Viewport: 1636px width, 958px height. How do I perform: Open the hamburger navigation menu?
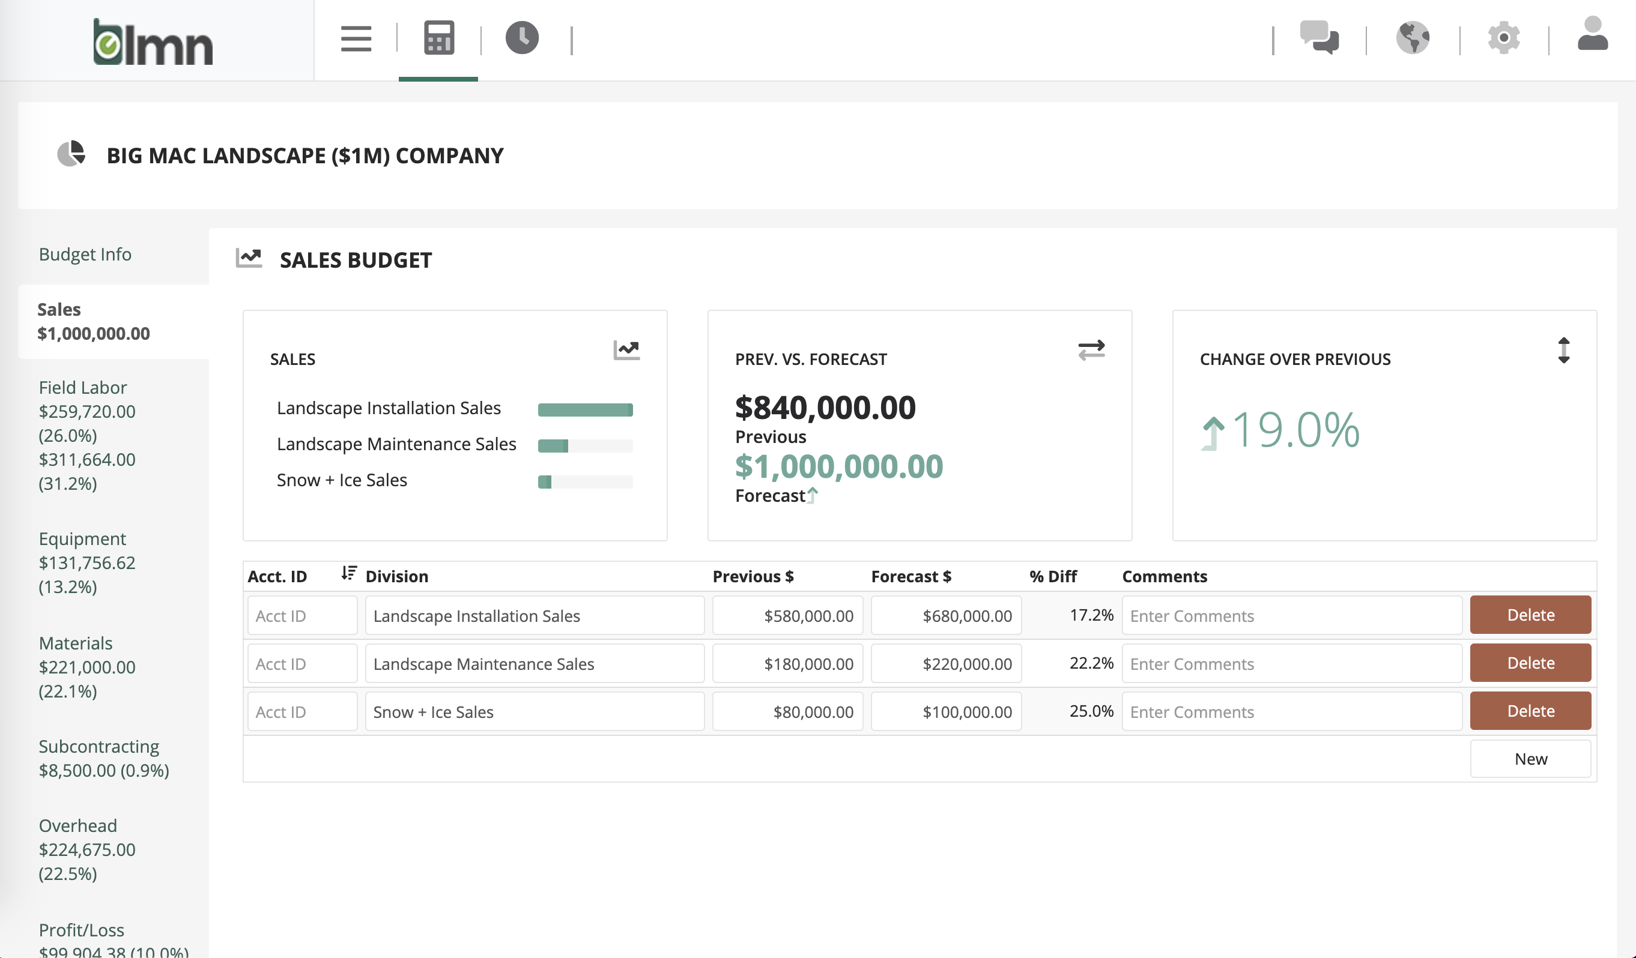click(356, 38)
